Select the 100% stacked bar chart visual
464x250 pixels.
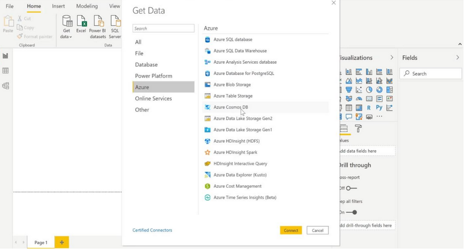[379, 72]
